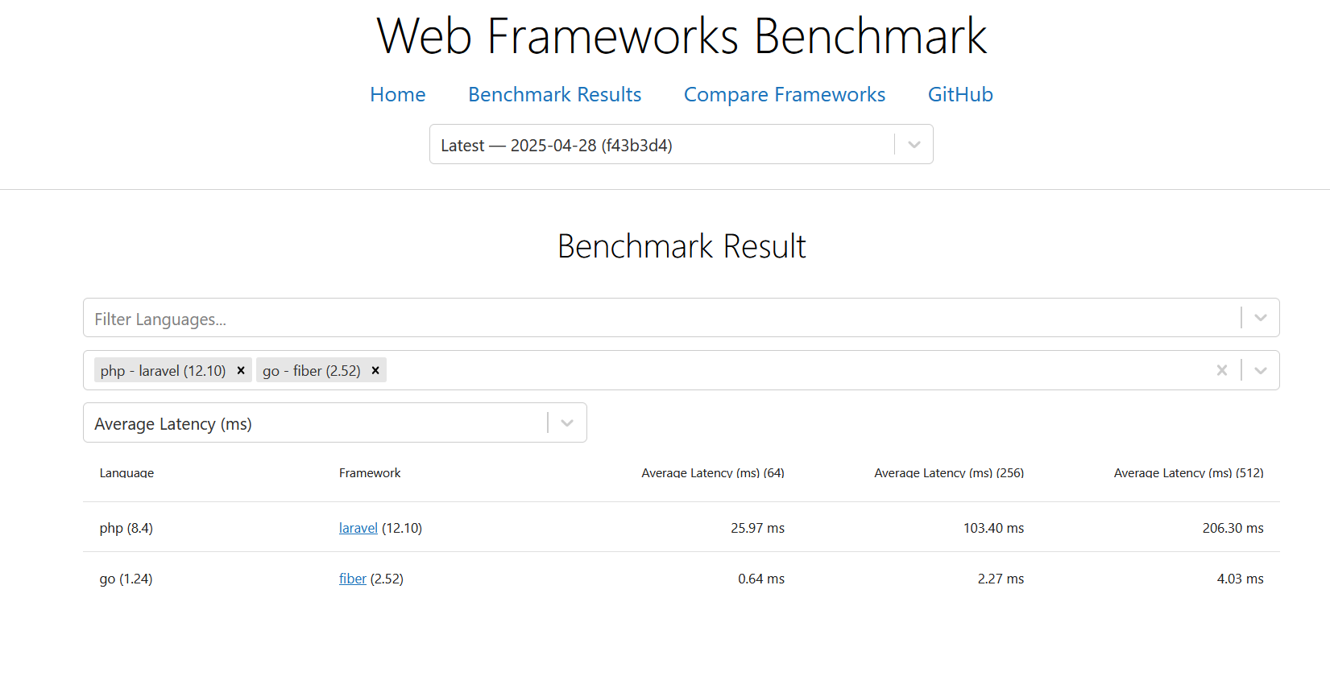The width and height of the screenshot is (1330, 680).
Task: Open the Benchmark Results page
Action: coord(555,95)
